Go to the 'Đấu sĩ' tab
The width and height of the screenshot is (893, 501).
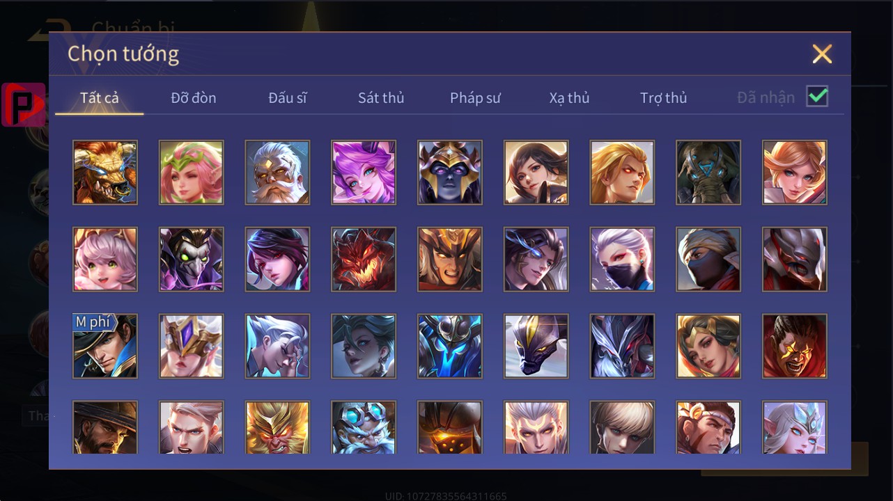click(288, 97)
